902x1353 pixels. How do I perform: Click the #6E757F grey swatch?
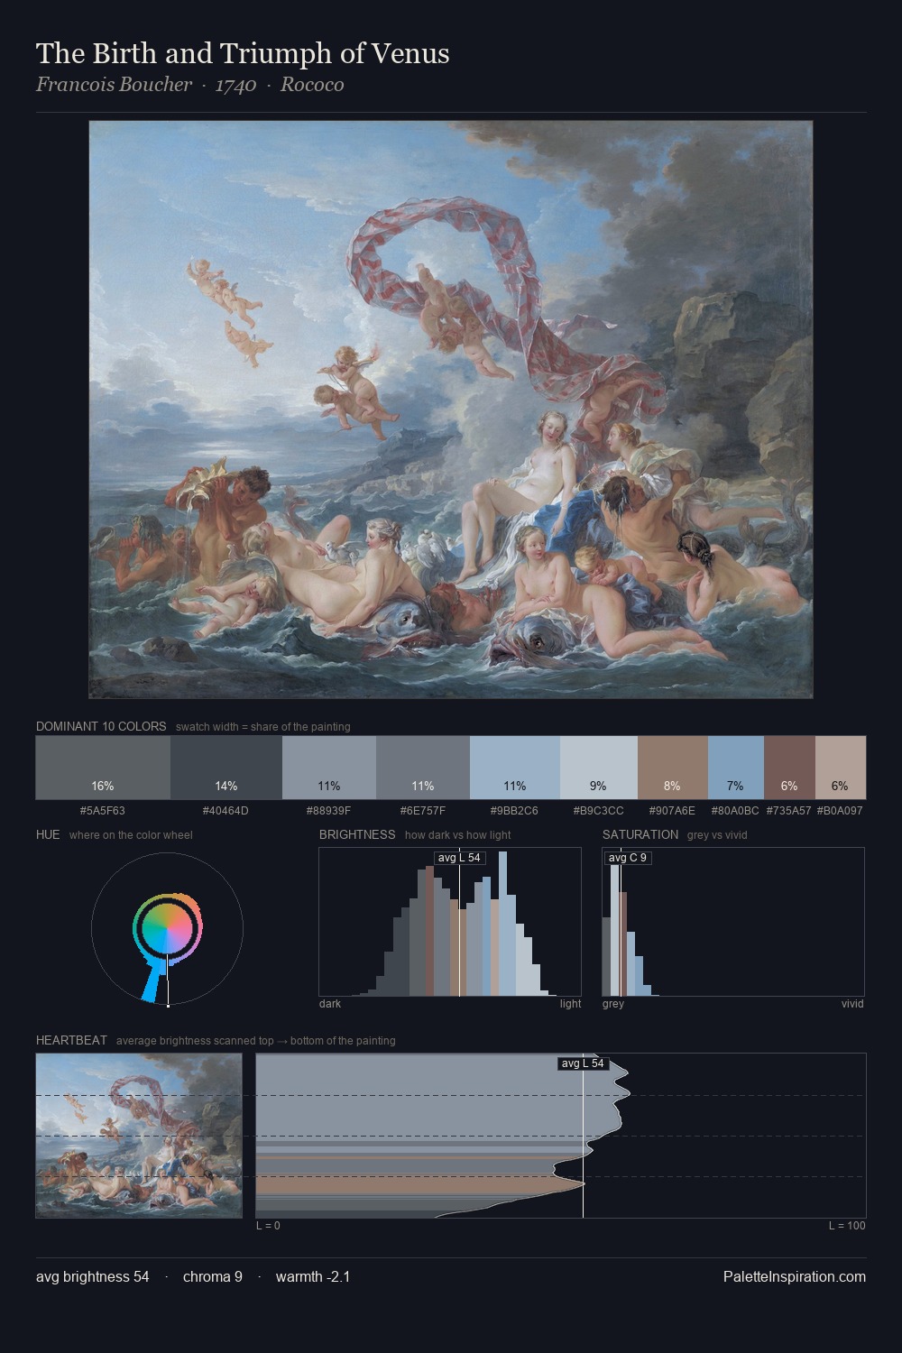point(423,768)
